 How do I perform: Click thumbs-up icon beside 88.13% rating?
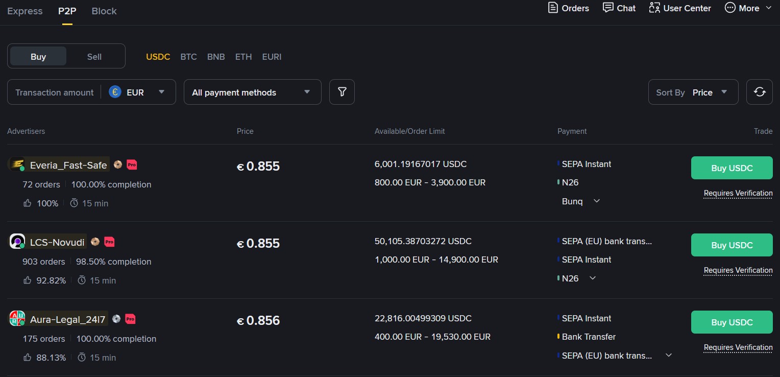click(28, 357)
